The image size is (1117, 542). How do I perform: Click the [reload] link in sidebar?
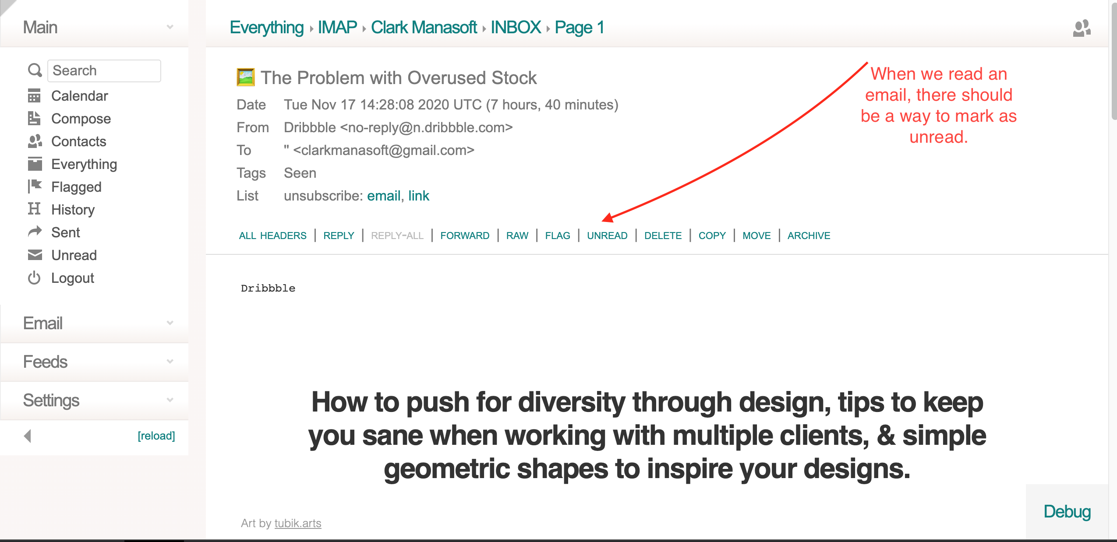(x=156, y=436)
